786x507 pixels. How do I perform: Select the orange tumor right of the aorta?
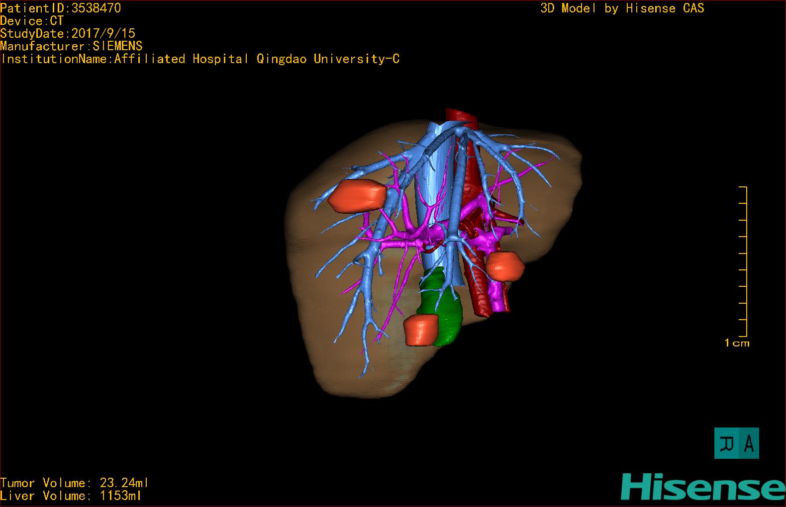504,266
